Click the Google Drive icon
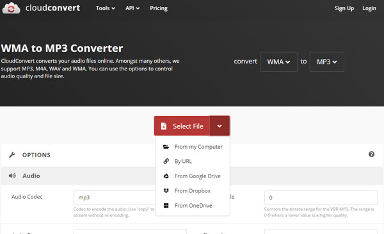The image size is (384, 234). point(166,176)
